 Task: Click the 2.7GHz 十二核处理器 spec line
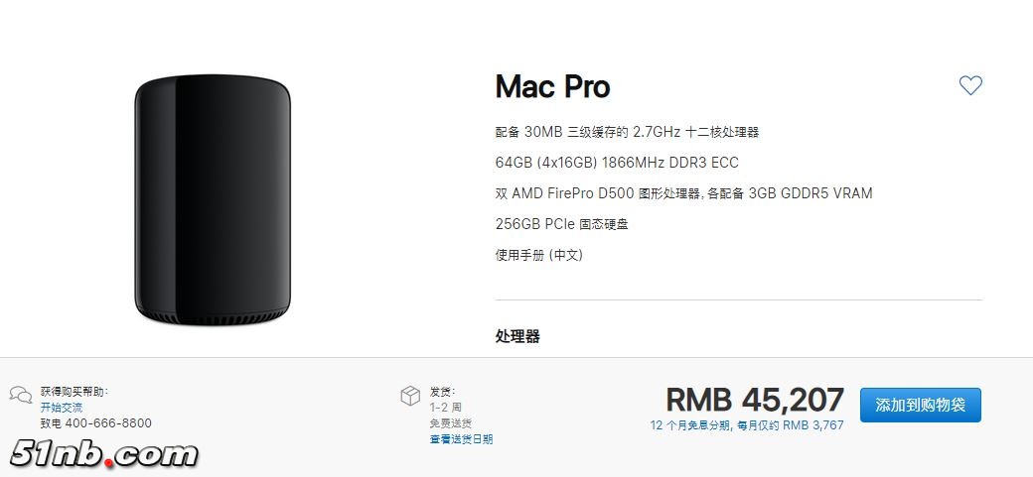click(627, 132)
